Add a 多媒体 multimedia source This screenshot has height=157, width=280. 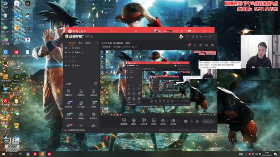click(x=154, y=122)
